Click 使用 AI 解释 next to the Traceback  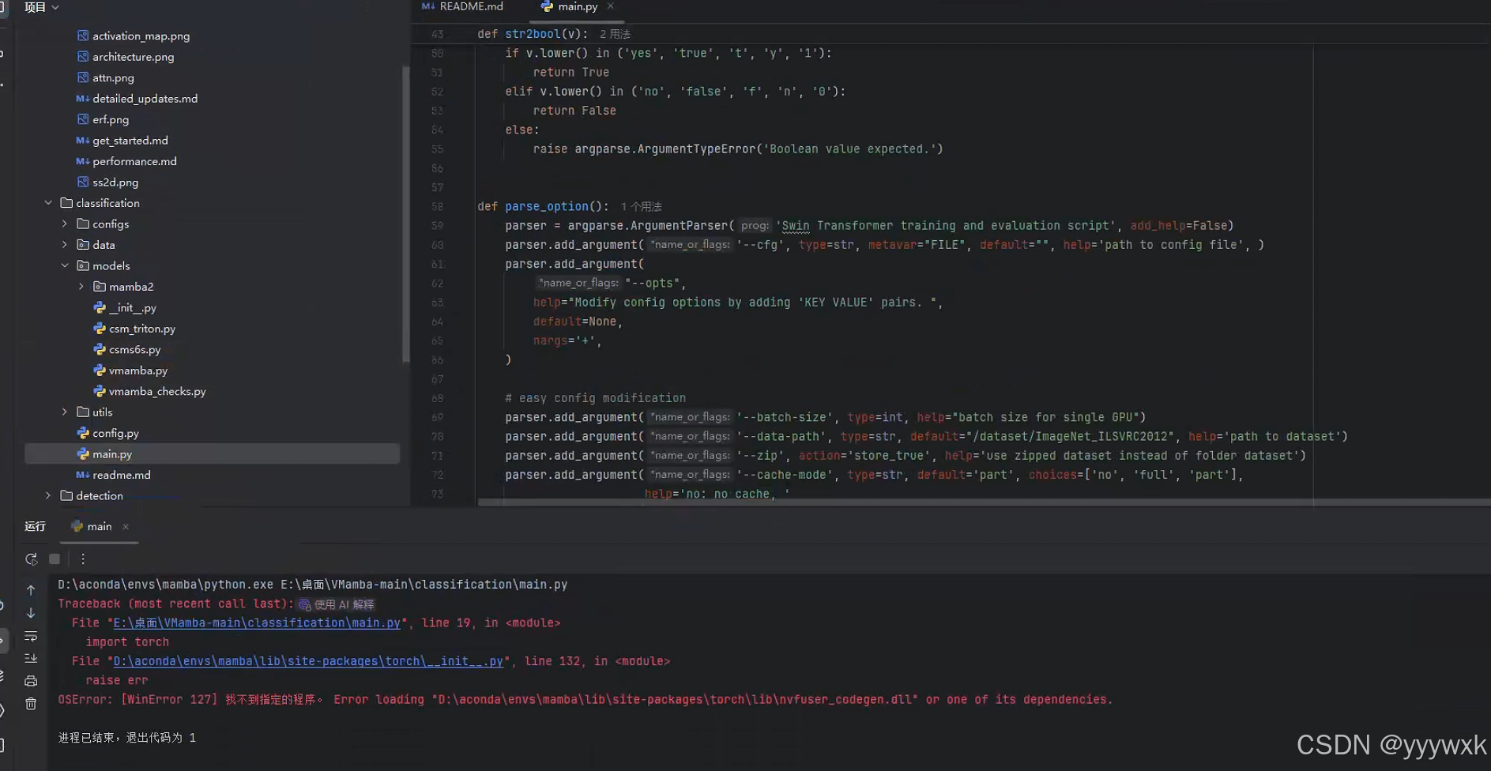pyautogui.click(x=335, y=604)
